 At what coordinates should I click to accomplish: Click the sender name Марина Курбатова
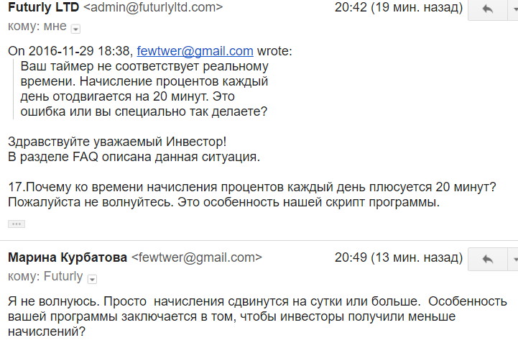tap(67, 257)
